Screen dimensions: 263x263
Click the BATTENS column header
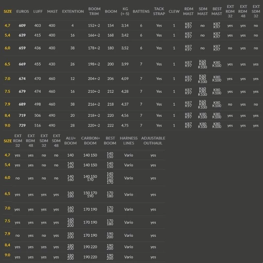pyautogui.click(x=141, y=12)
